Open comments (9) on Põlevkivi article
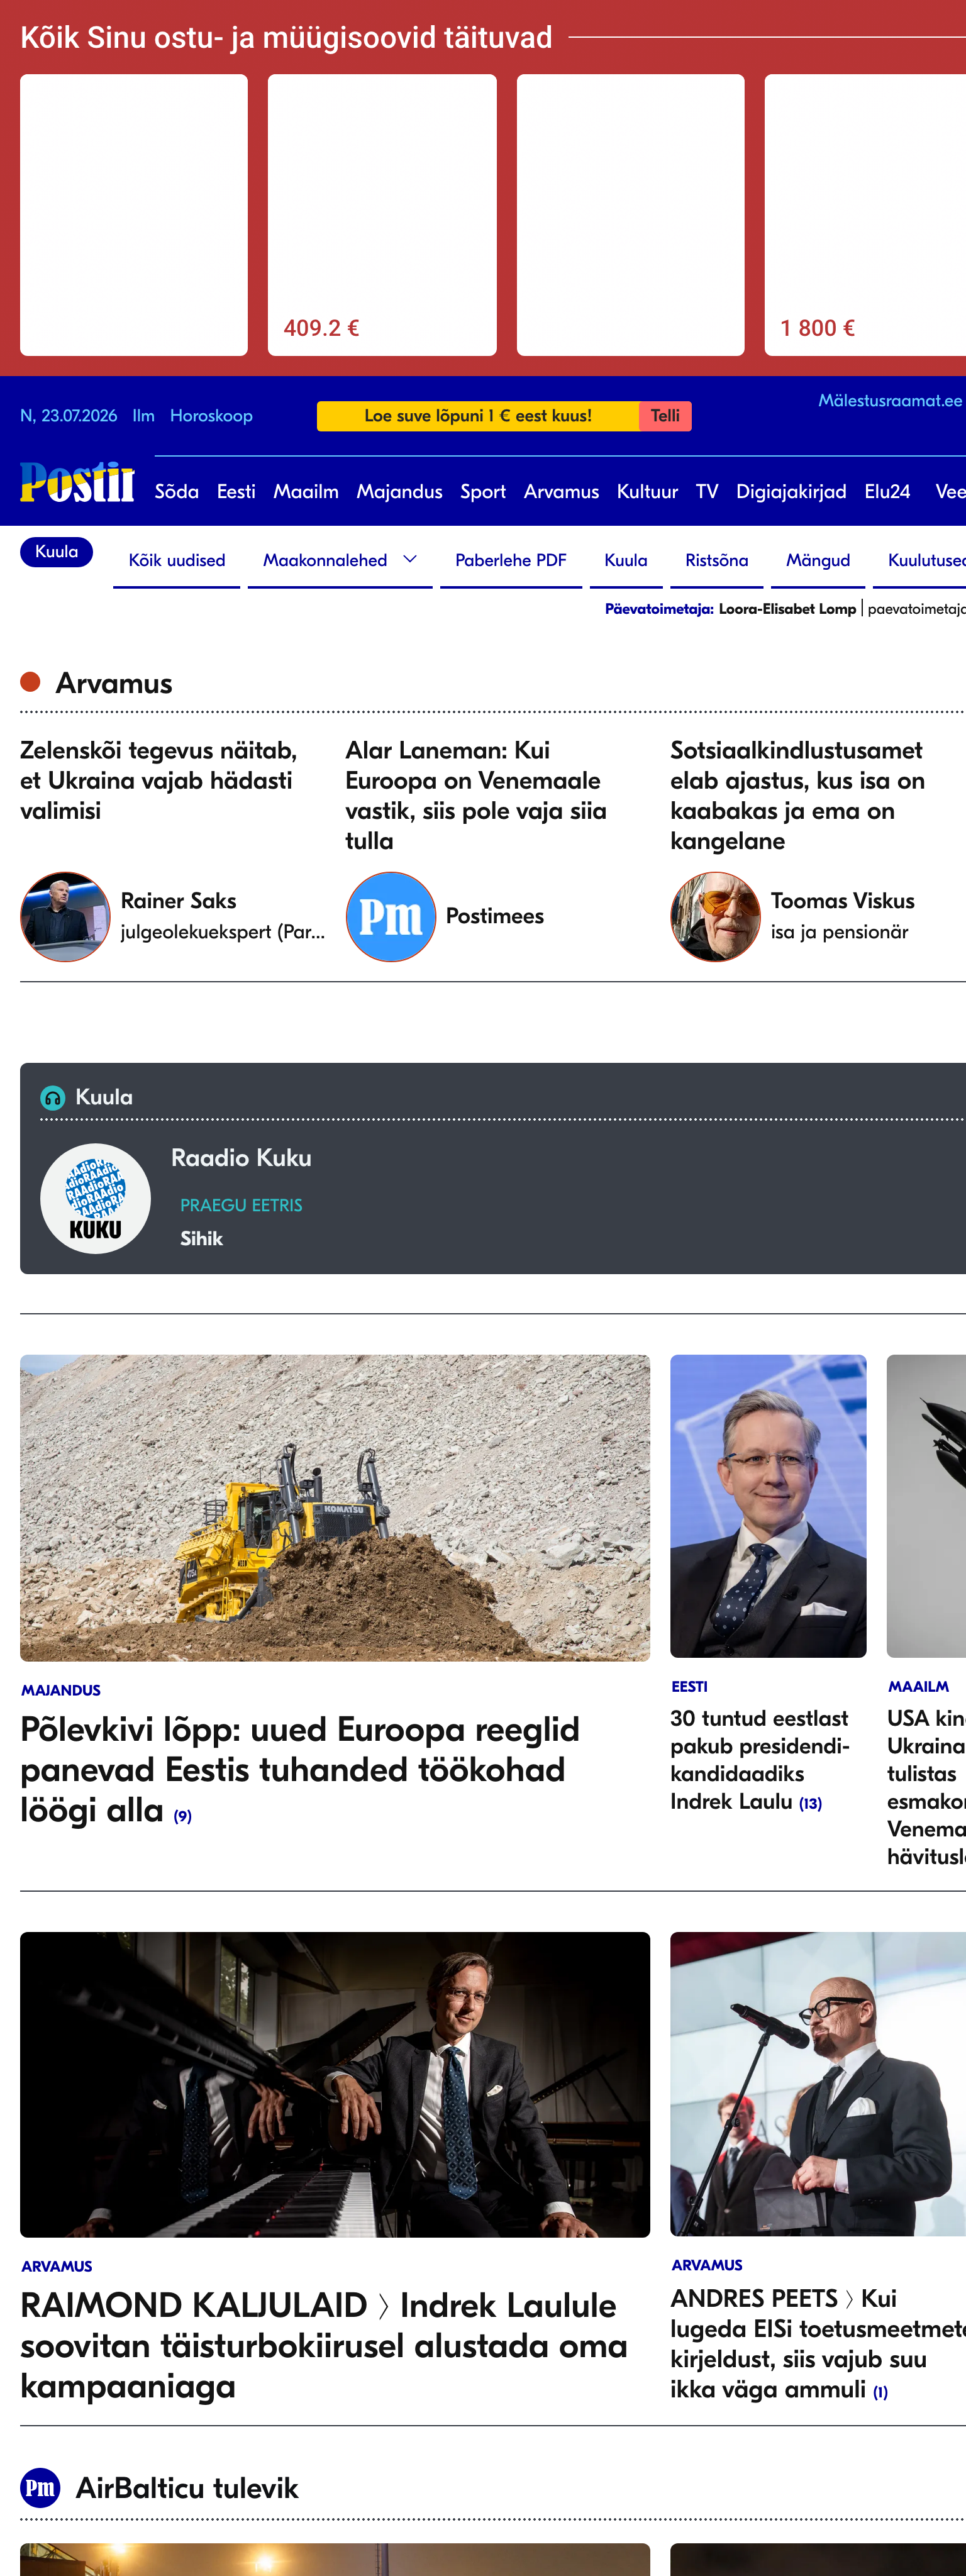 pyautogui.click(x=182, y=1816)
